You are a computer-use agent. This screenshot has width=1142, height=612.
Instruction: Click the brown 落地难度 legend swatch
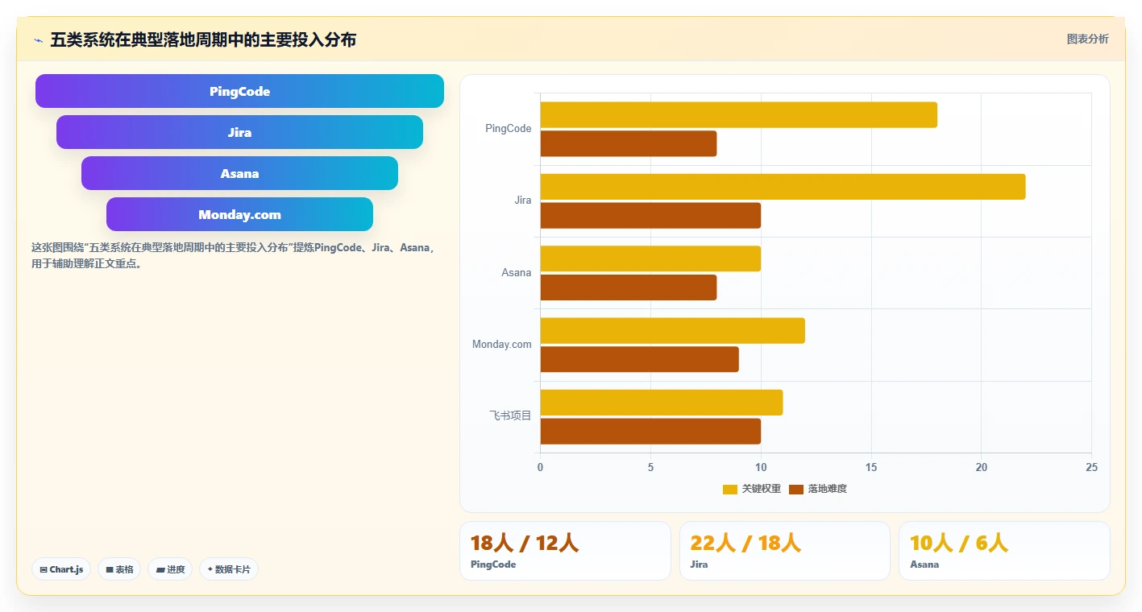coord(796,489)
